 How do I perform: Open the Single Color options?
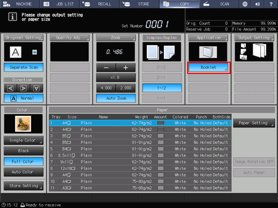pos(24,140)
